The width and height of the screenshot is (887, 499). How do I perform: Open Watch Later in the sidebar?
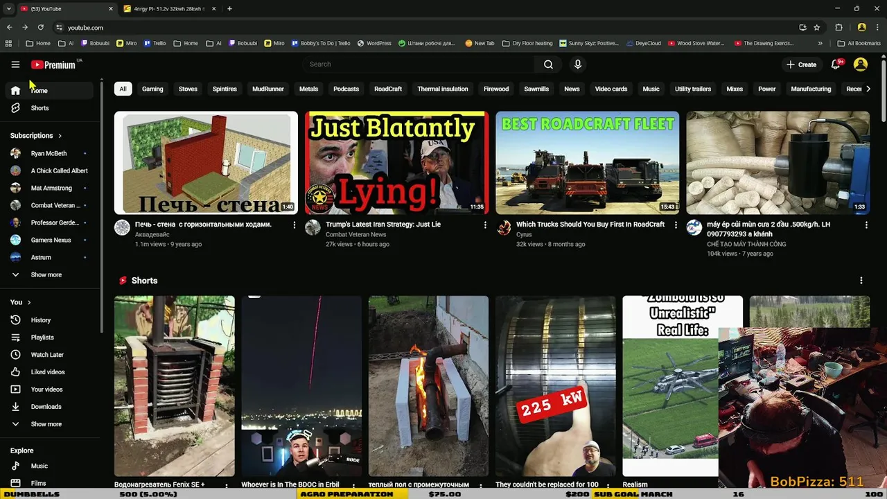50,355
